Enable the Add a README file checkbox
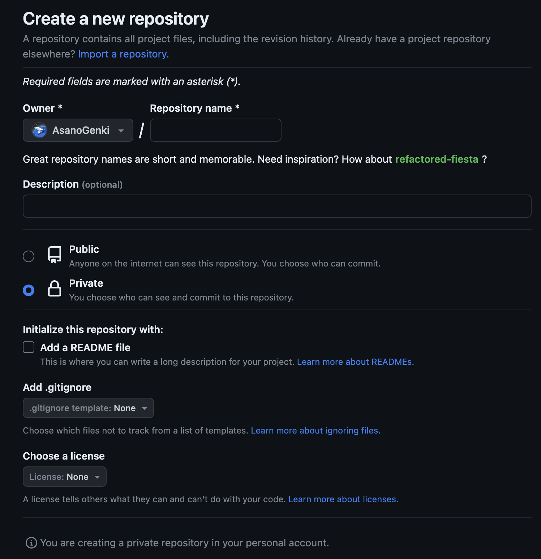Screen dimensions: 541x559 pos(29,347)
